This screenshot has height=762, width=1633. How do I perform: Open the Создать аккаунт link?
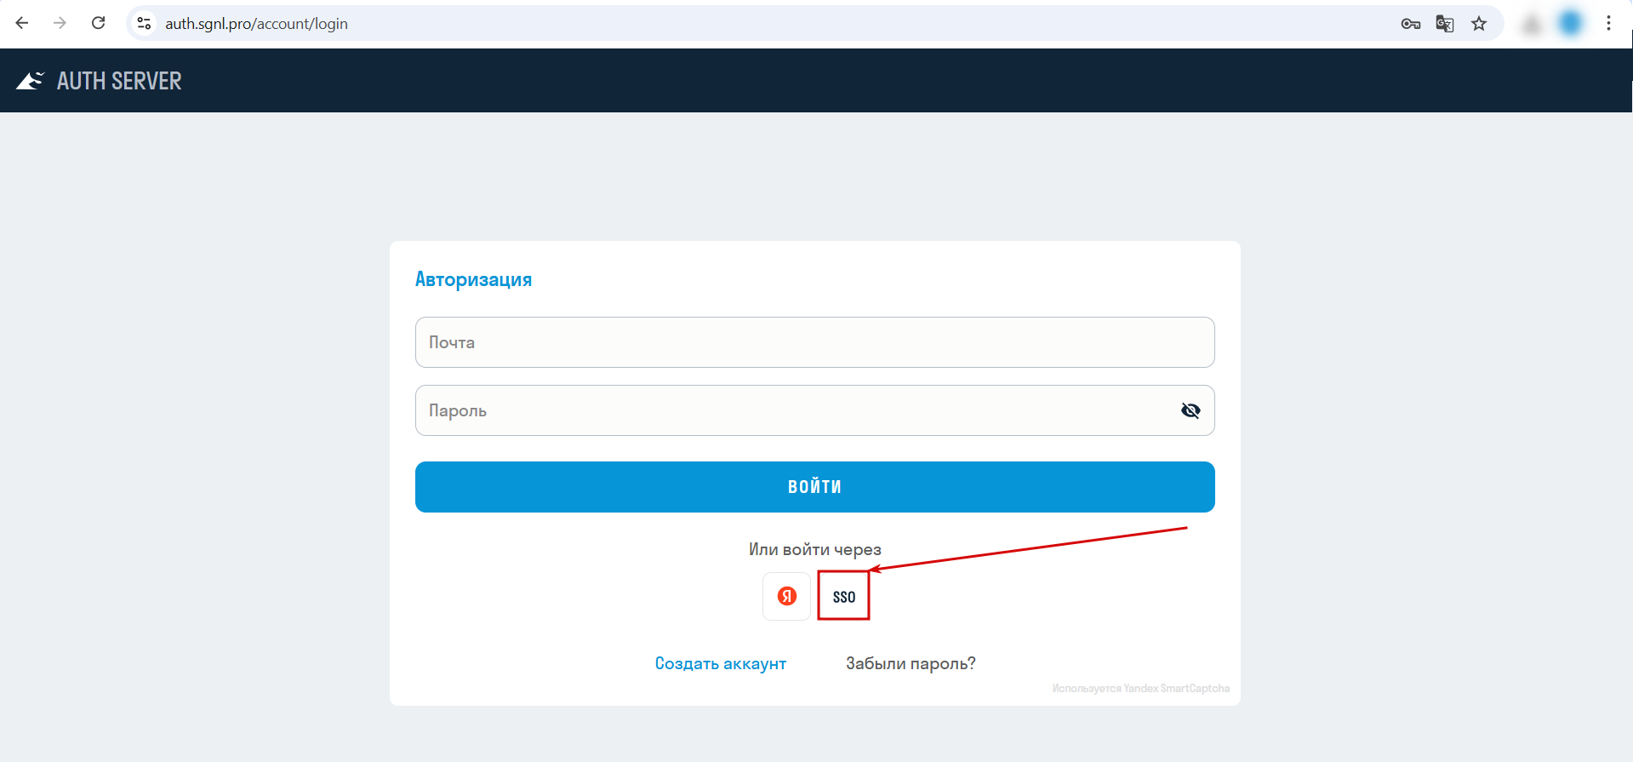pyautogui.click(x=720, y=663)
